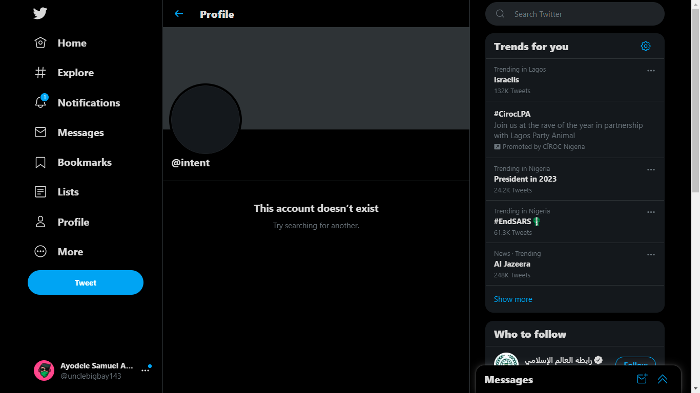The height and width of the screenshot is (393, 700).
Task: Open options dots for #EndSARS trend
Action: pos(651,212)
